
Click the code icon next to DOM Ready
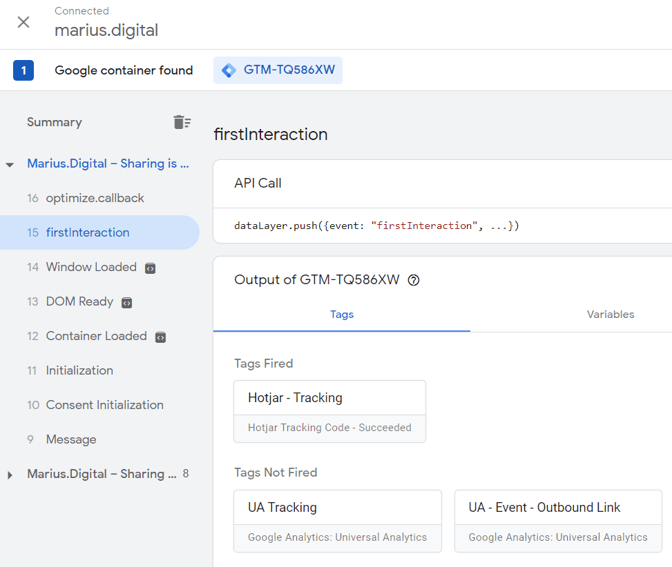(x=127, y=303)
